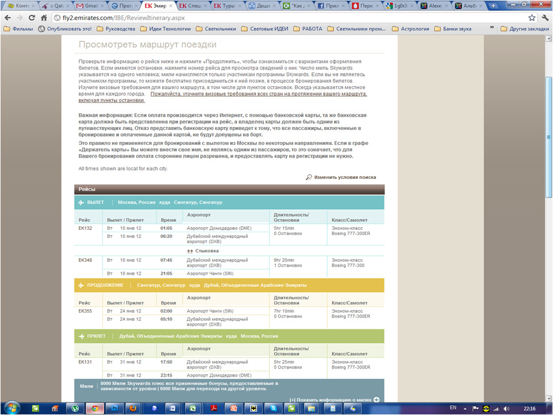This screenshot has width=553, height=415.
Task: Open the 'Идеи Технологии' bookmarks folder
Action: (166, 29)
